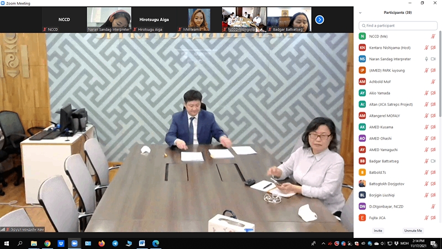Click (AMED) PARK iuyoung muted mic icon

(x=427, y=70)
